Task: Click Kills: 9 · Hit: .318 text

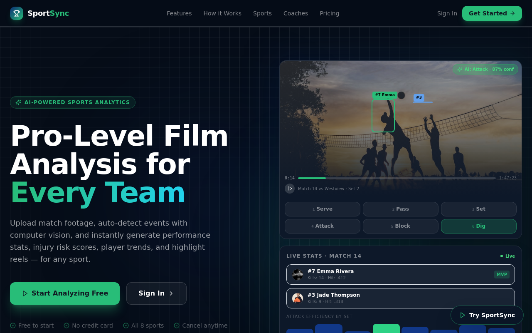Action: (x=325, y=302)
